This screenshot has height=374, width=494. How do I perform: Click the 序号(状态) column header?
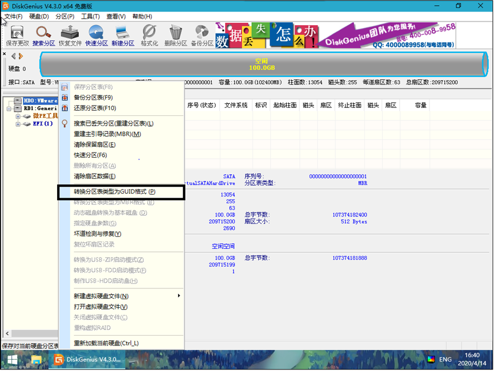202,105
